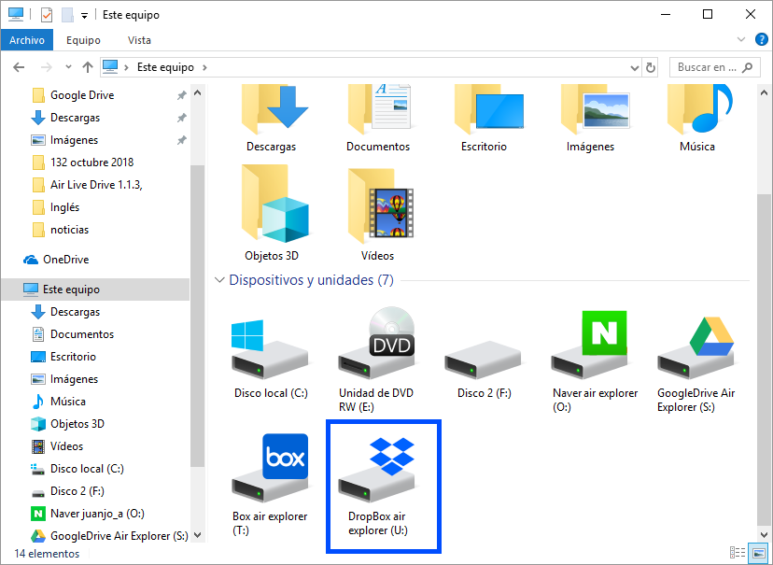Image resolution: width=773 pixels, height=565 pixels.
Task: Click the Help question mark icon
Action: [761, 39]
